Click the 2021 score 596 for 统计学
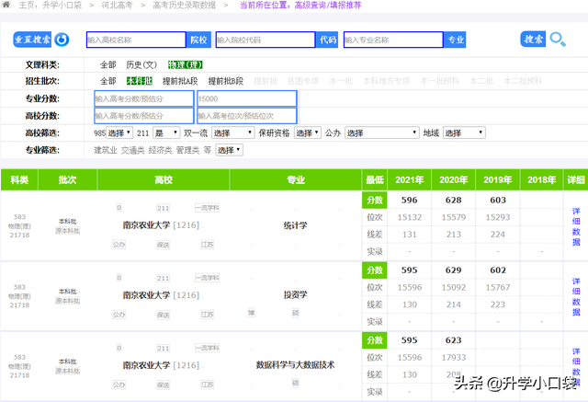Screen dimensions: 588x402 coord(409,200)
